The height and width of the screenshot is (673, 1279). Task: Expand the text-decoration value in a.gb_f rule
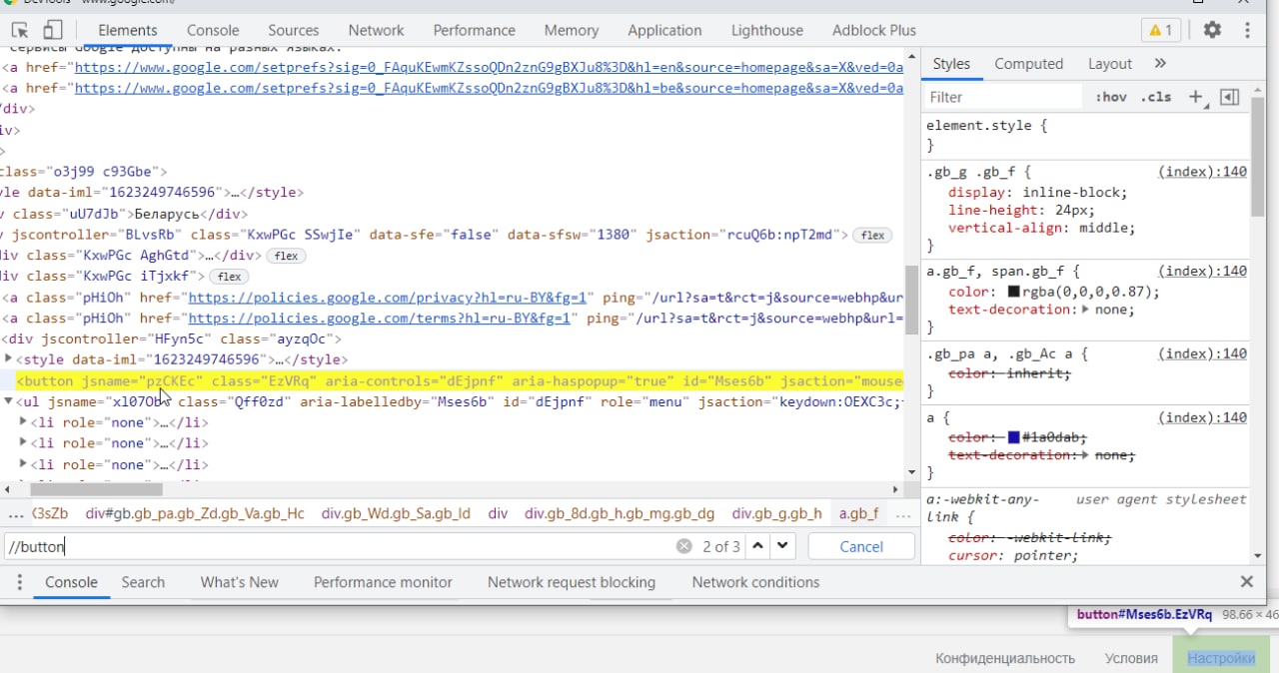pos(1086,310)
